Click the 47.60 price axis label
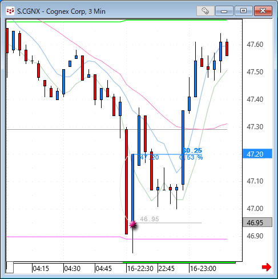Screen dimensions: 278x279 255,45
